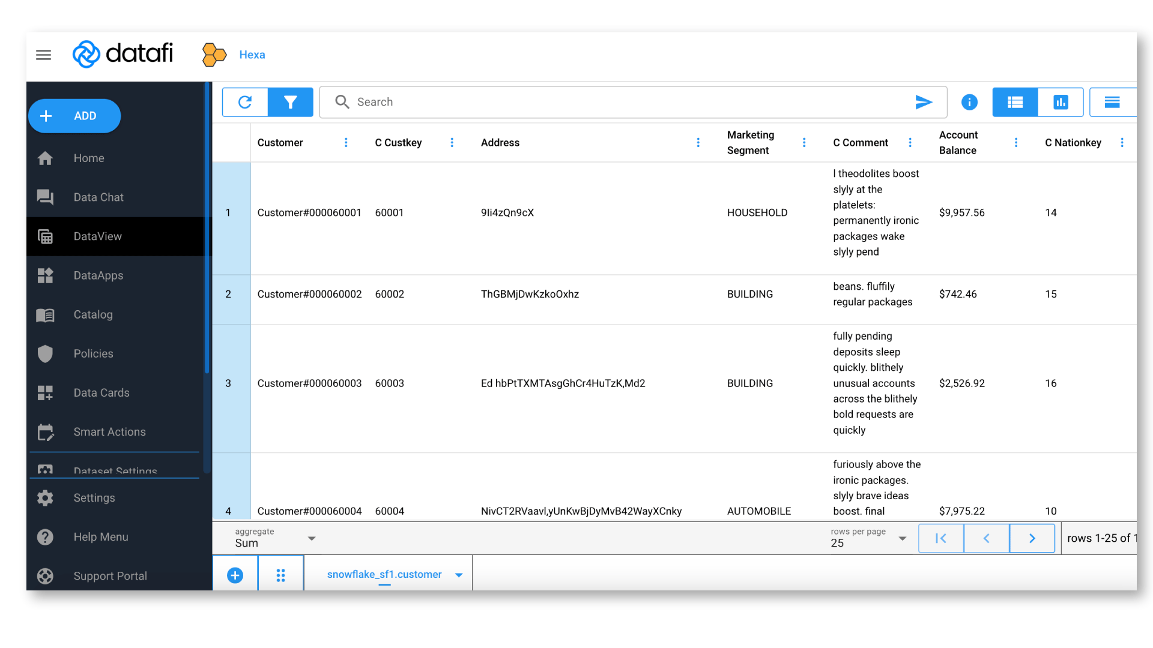Open the info circle icon

click(969, 102)
